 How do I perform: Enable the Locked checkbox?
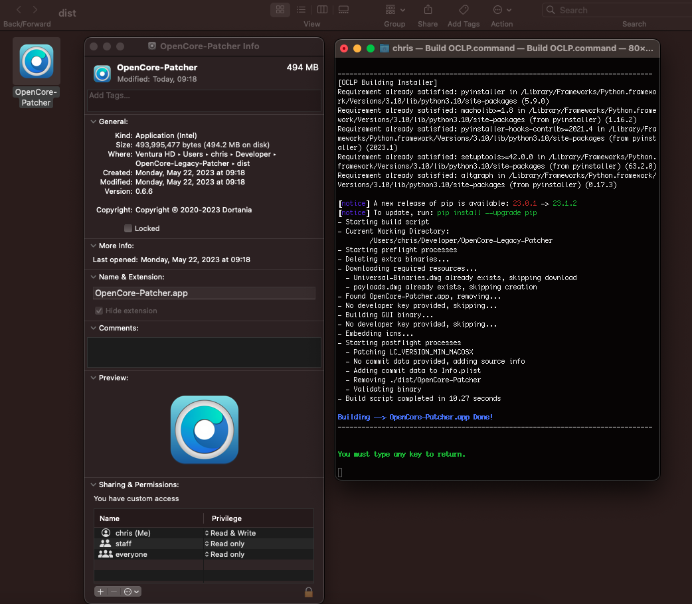click(x=128, y=228)
